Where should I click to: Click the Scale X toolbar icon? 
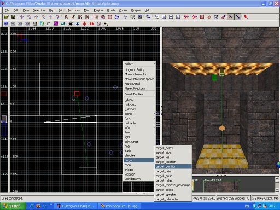(x=164, y=17)
